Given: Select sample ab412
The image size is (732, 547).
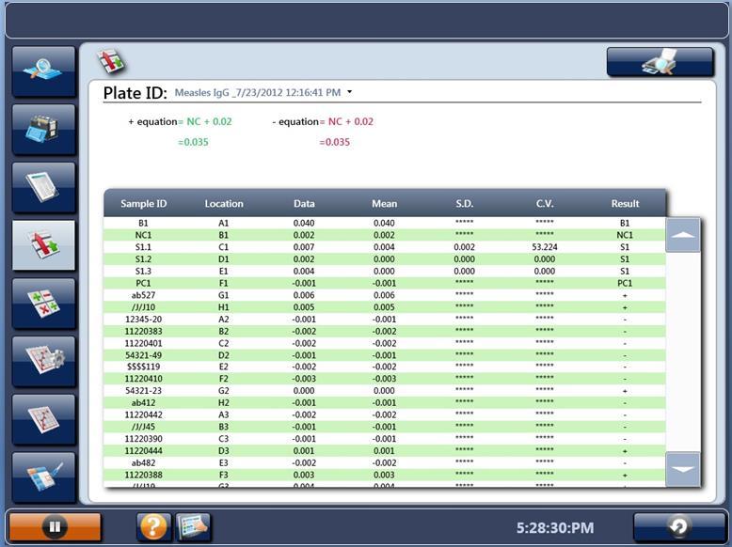Looking at the screenshot, I should coord(143,403).
